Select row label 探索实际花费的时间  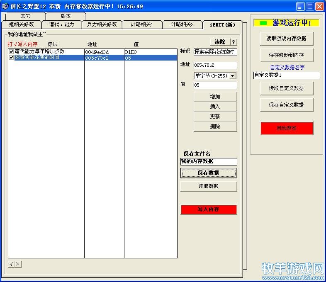pyautogui.click(x=37, y=57)
